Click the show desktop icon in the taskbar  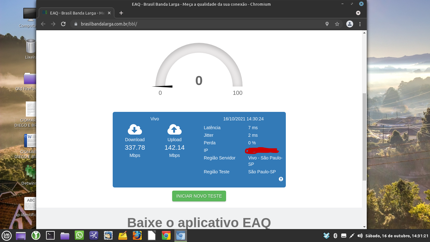[x=21, y=236]
